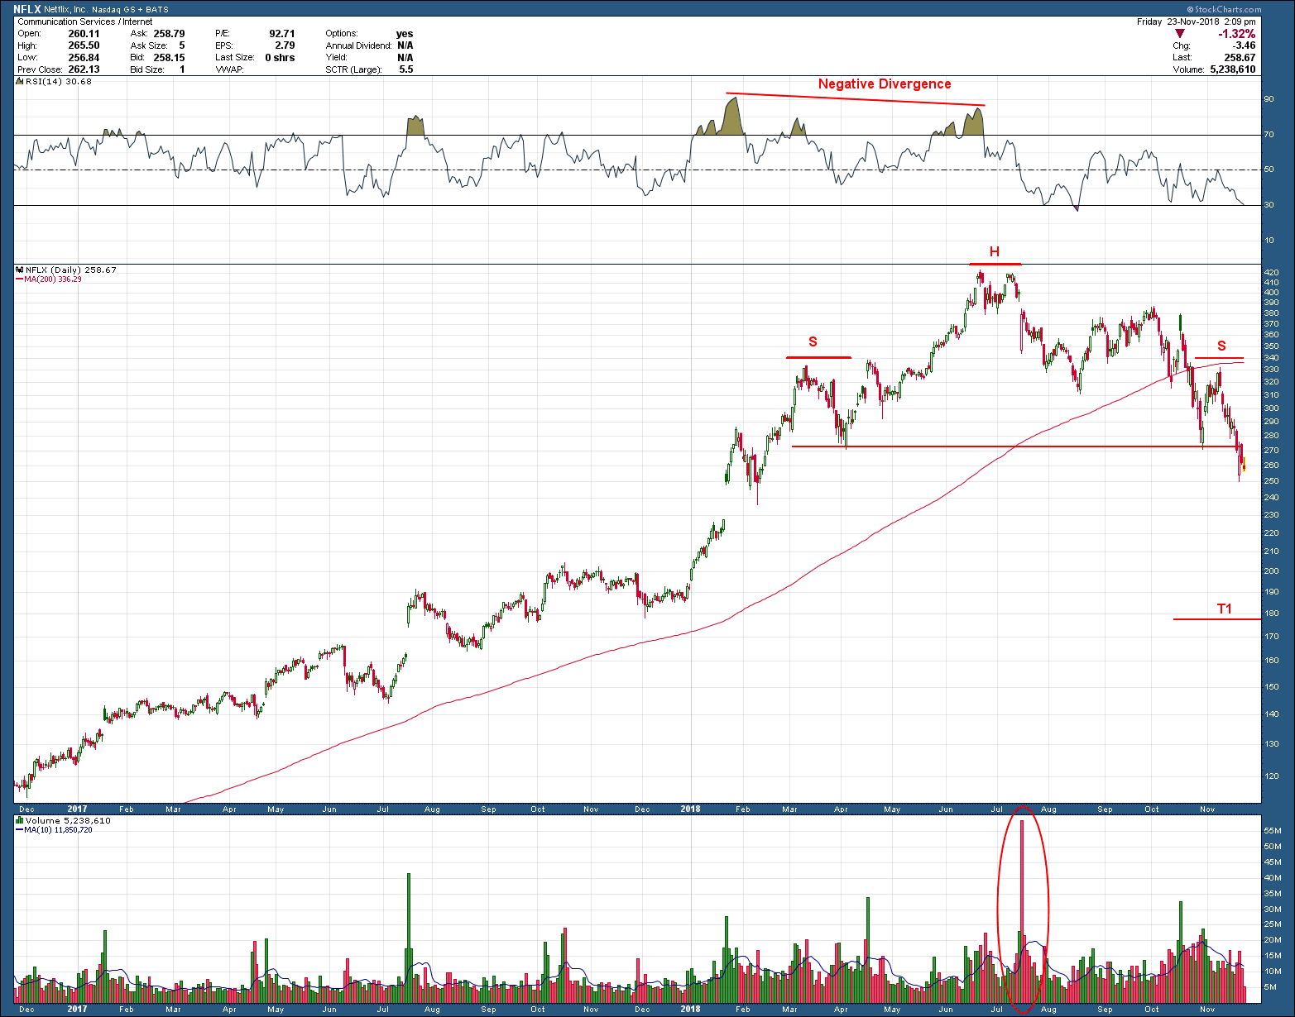This screenshot has width=1295, height=1017.
Task: Click the 'Annual Dividend:' label
Action: tap(359, 45)
